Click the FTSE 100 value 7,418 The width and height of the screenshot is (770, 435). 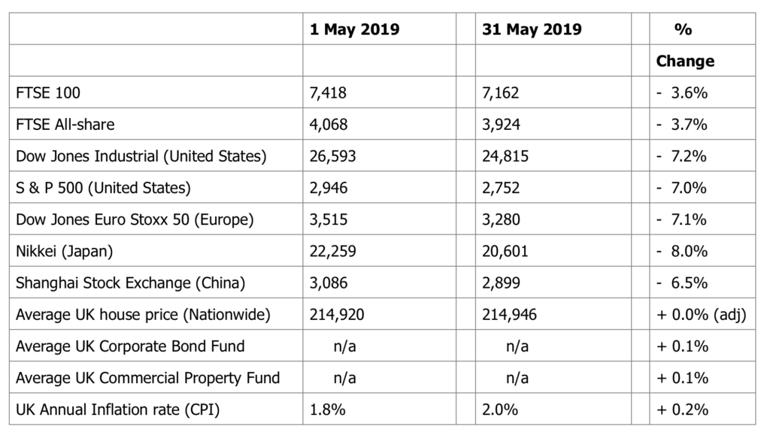328,92
